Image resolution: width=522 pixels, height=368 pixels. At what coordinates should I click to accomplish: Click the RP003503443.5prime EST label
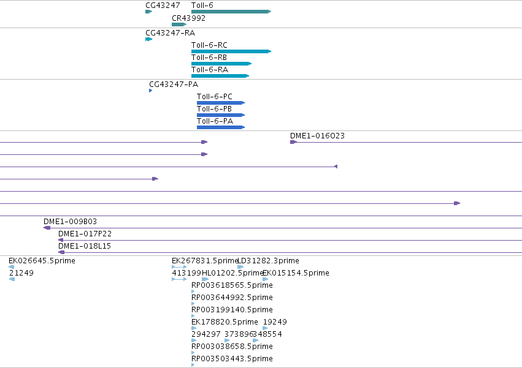[232, 359]
